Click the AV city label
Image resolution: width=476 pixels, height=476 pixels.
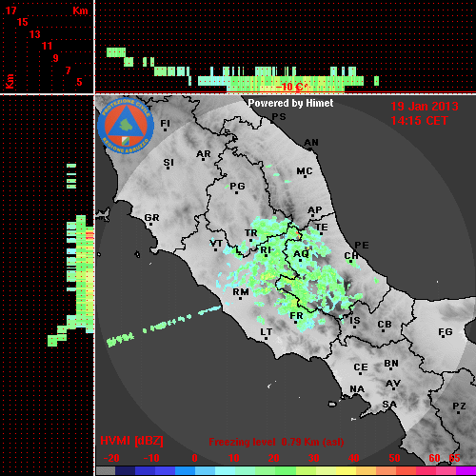click(x=393, y=384)
